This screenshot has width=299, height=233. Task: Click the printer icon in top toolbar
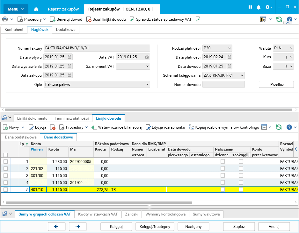[x=5, y=19]
